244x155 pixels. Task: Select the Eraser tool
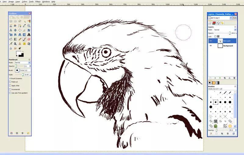(x=29, y=39)
